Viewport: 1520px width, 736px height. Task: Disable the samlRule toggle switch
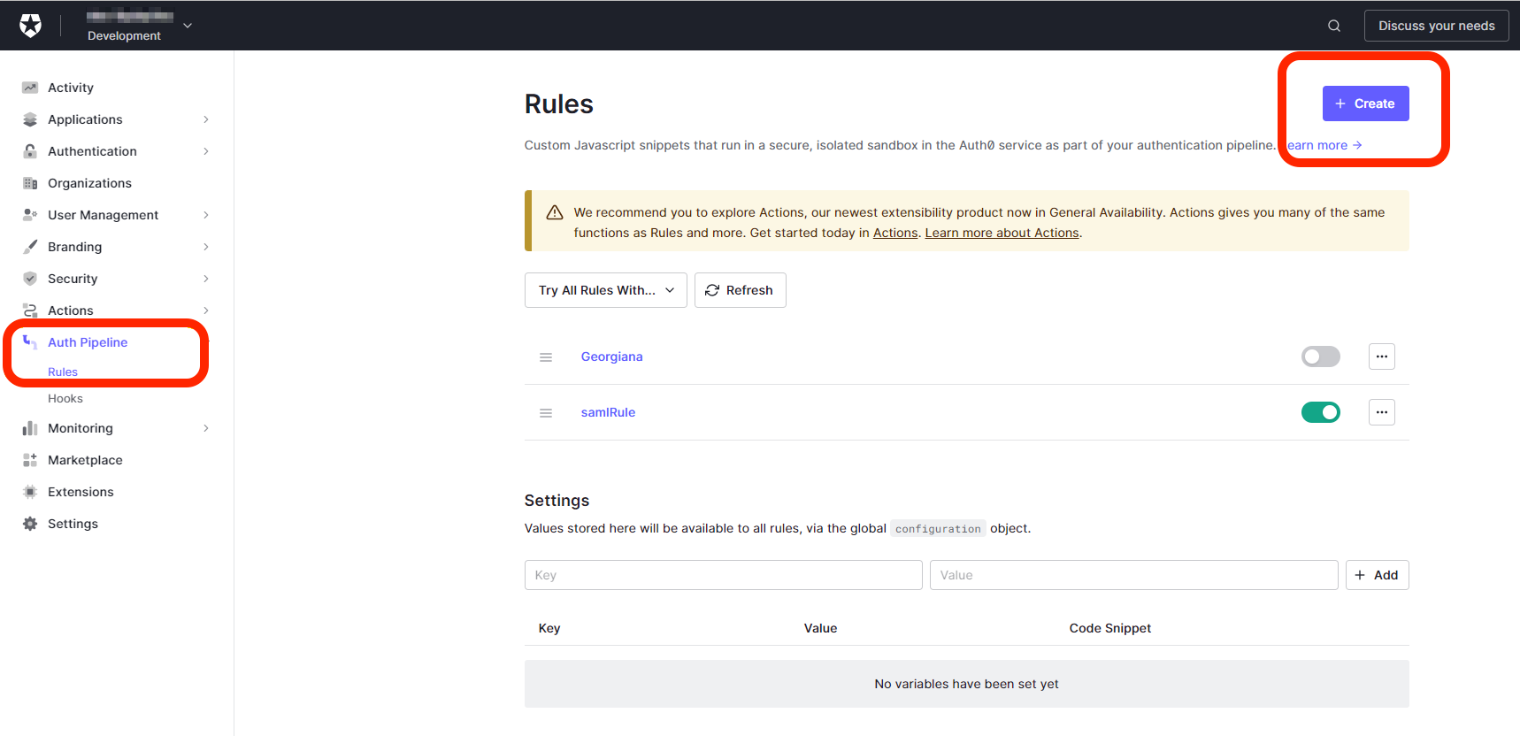(x=1320, y=412)
